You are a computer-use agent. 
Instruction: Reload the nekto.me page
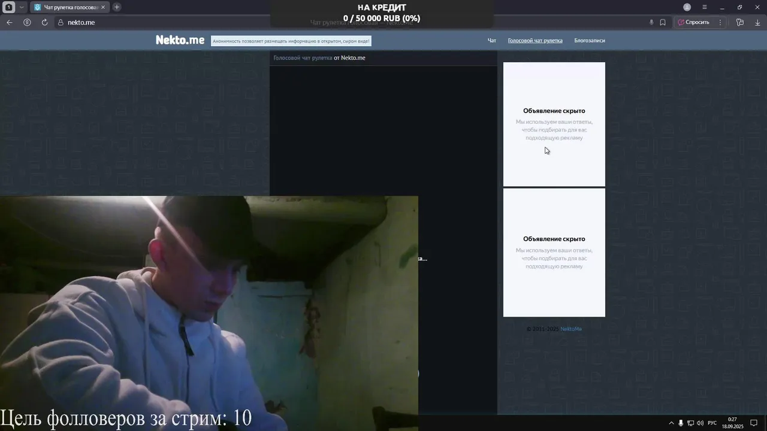44,22
